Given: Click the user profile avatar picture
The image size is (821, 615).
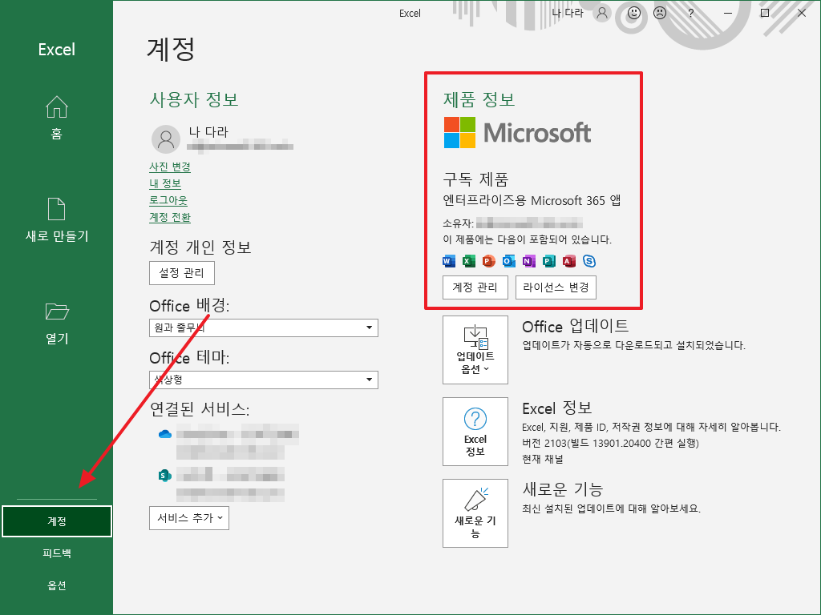Looking at the screenshot, I should click(166, 139).
